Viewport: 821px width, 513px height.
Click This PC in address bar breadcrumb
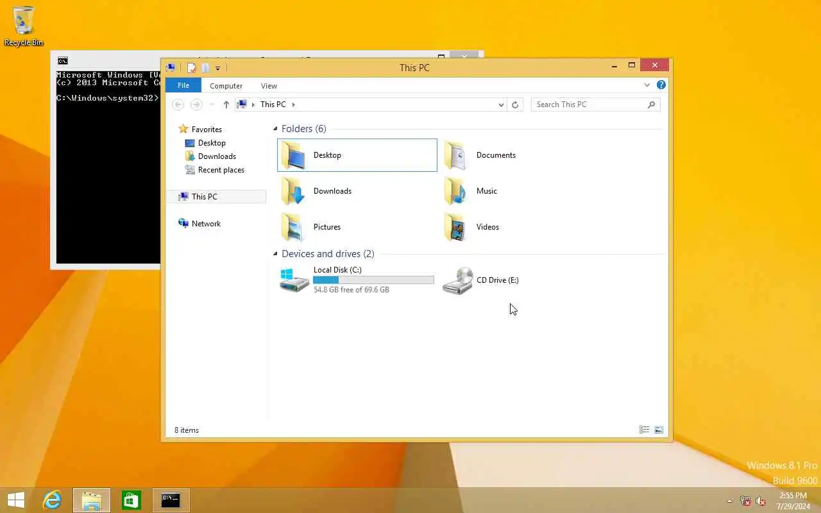273,105
